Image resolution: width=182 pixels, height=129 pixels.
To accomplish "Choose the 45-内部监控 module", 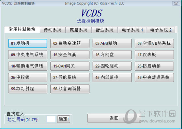I will (112, 77).
